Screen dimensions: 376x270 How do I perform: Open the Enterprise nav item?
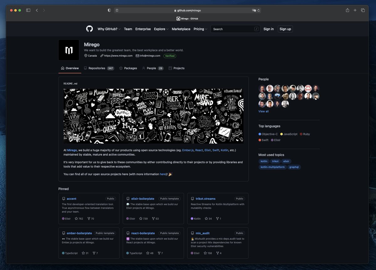pos(143,29)
